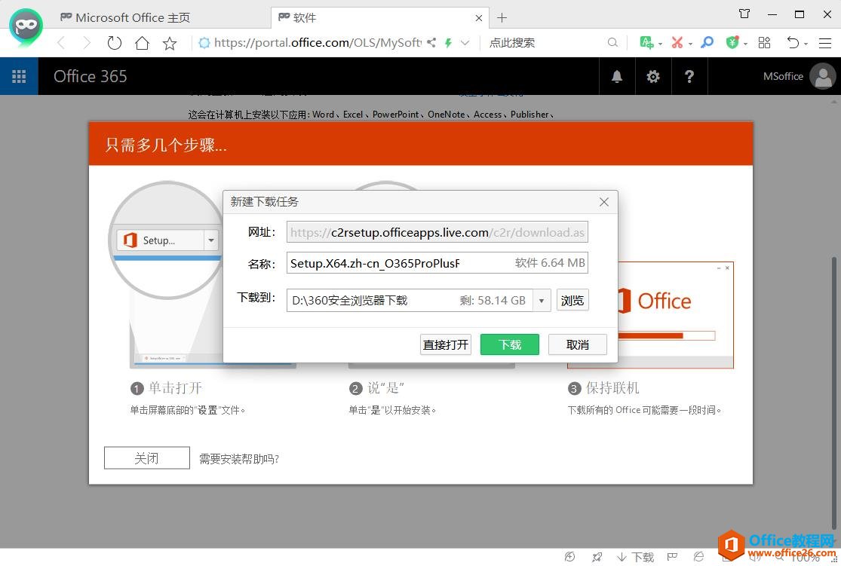Open the browser hamburger menu

point(825,43)
